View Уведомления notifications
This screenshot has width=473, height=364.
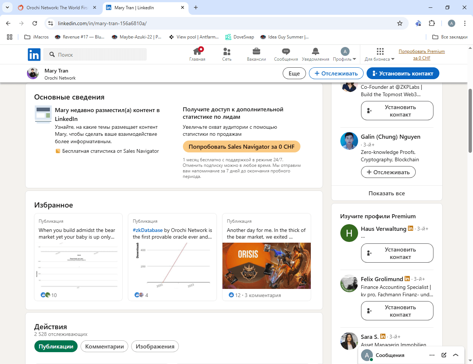[x=315, y=54]
